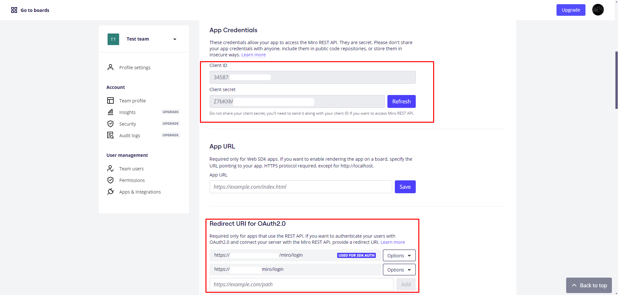Click the Apps & Integrations plug icon
618x295 pixels.
110,192
